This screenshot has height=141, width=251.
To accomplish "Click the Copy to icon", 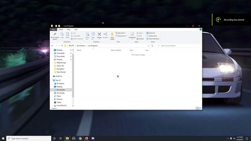I will [x=93, y=34].
